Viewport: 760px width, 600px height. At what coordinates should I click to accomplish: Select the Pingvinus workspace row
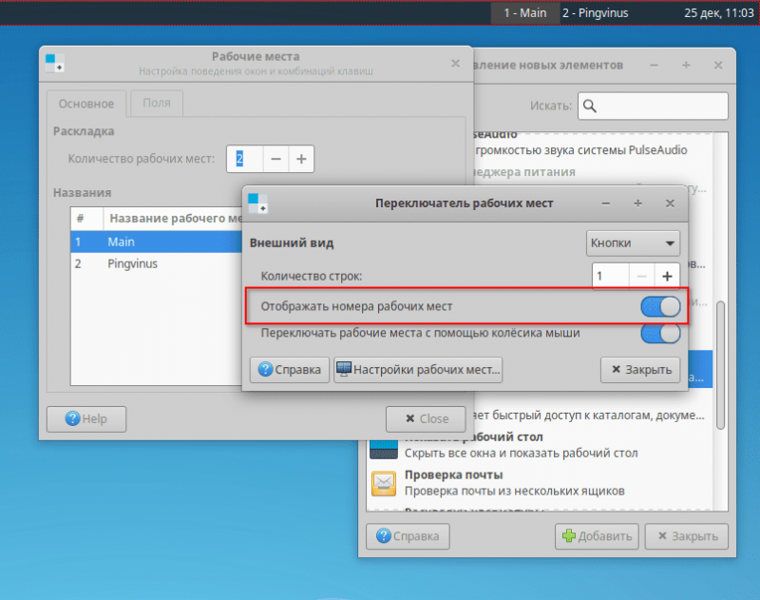156,263
